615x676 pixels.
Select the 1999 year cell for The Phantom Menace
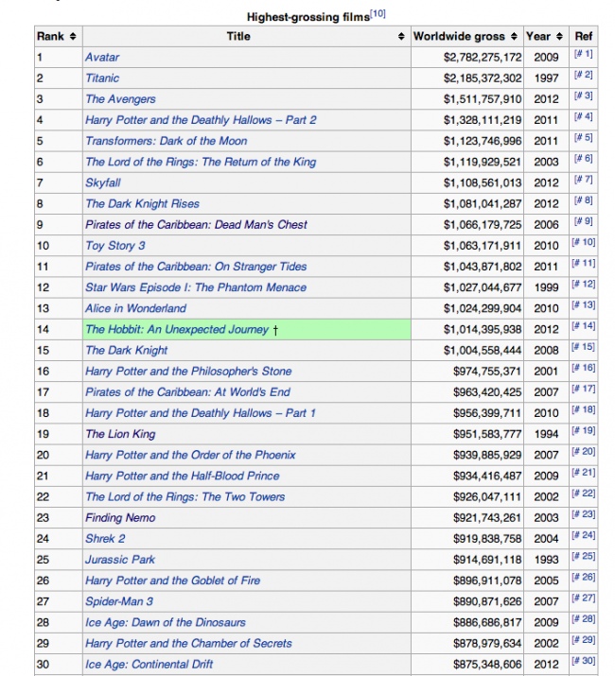click(546, 287)
